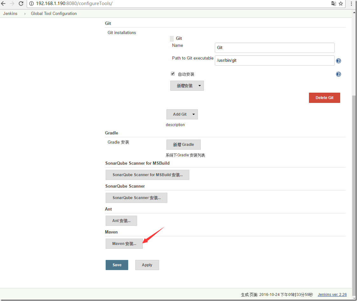
Task: Open the browser three-dot menu
Action: pos(351,4)
